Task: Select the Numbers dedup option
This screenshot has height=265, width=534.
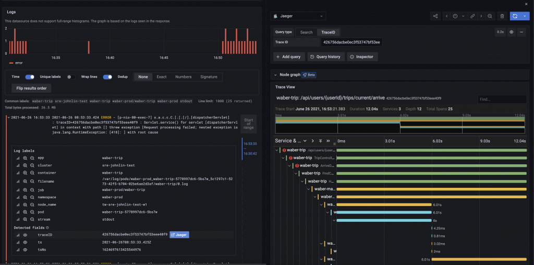Action: pyautogui.click(x=183, y=77)
